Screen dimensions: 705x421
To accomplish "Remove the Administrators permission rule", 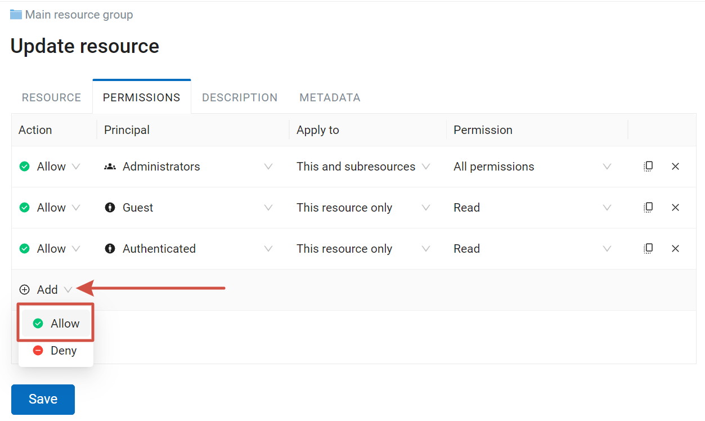I will (x=676, y=167).
